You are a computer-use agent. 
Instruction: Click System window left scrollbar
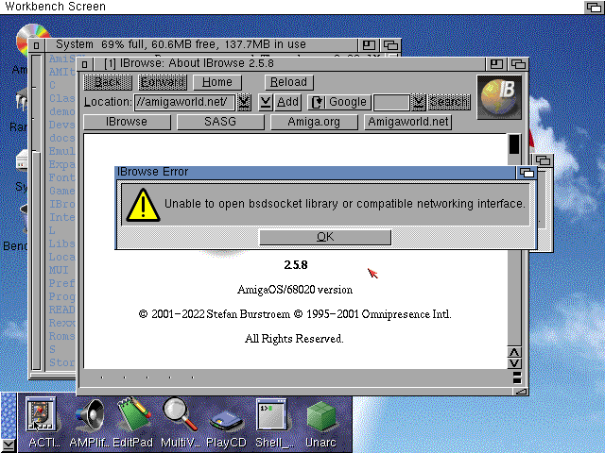[x=36, y=211]
